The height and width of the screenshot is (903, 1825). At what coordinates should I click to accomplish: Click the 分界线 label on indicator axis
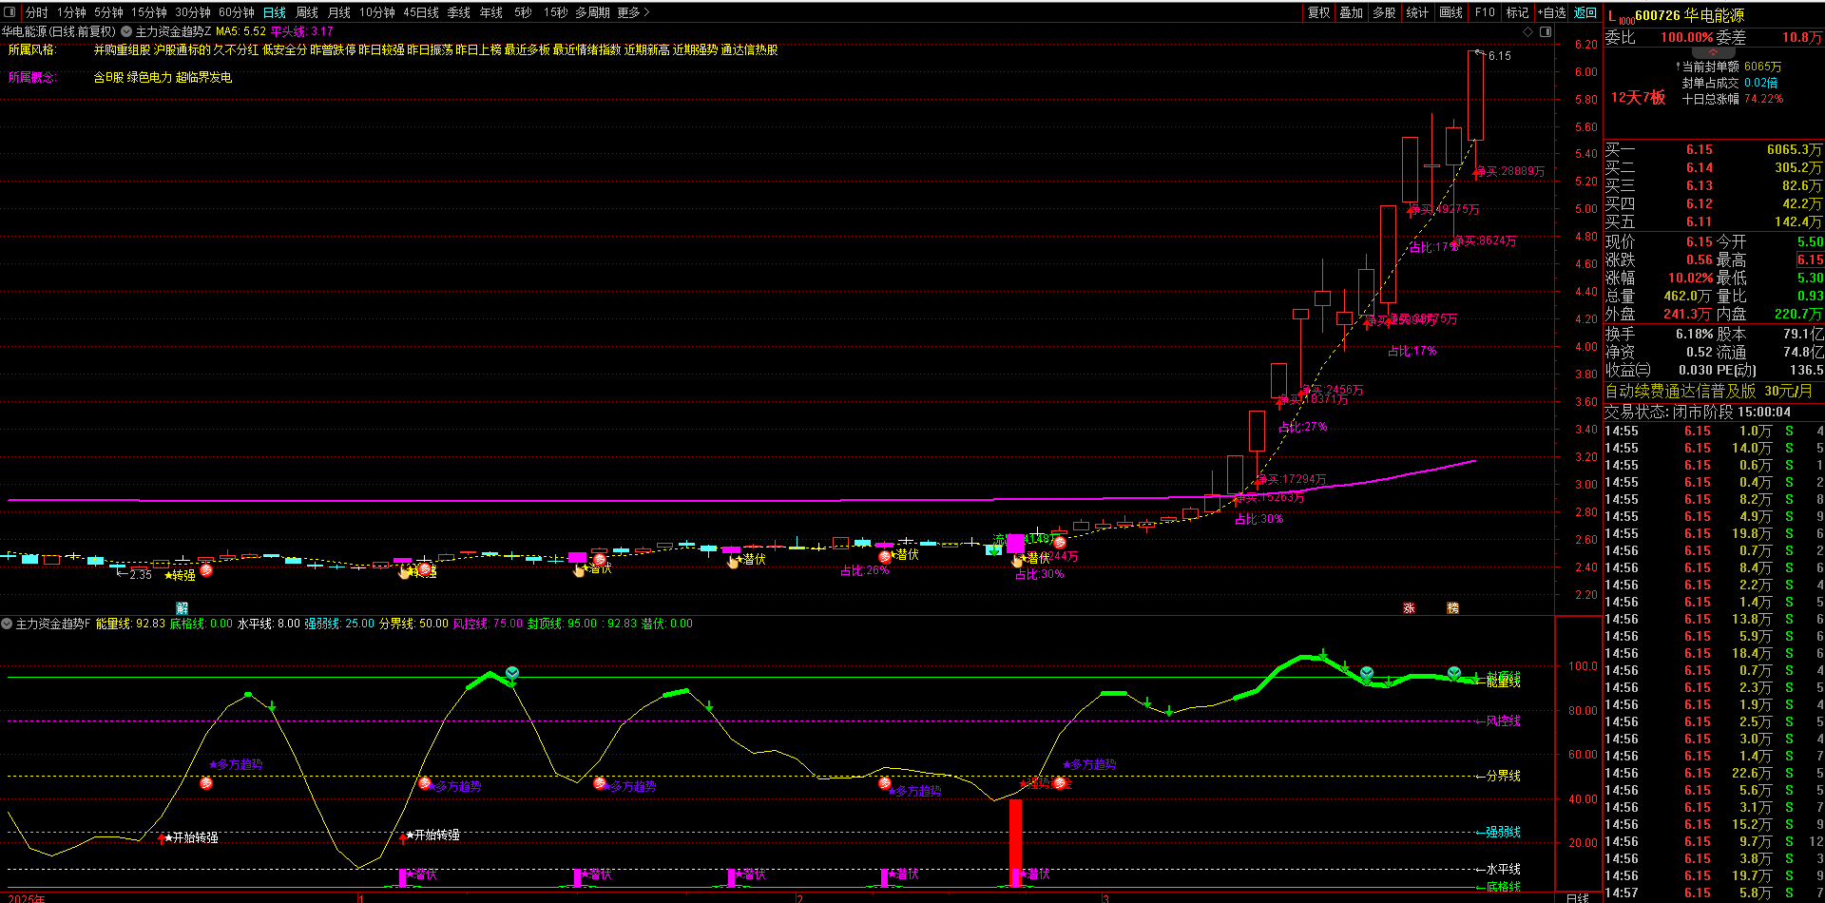coord(1504,776)
